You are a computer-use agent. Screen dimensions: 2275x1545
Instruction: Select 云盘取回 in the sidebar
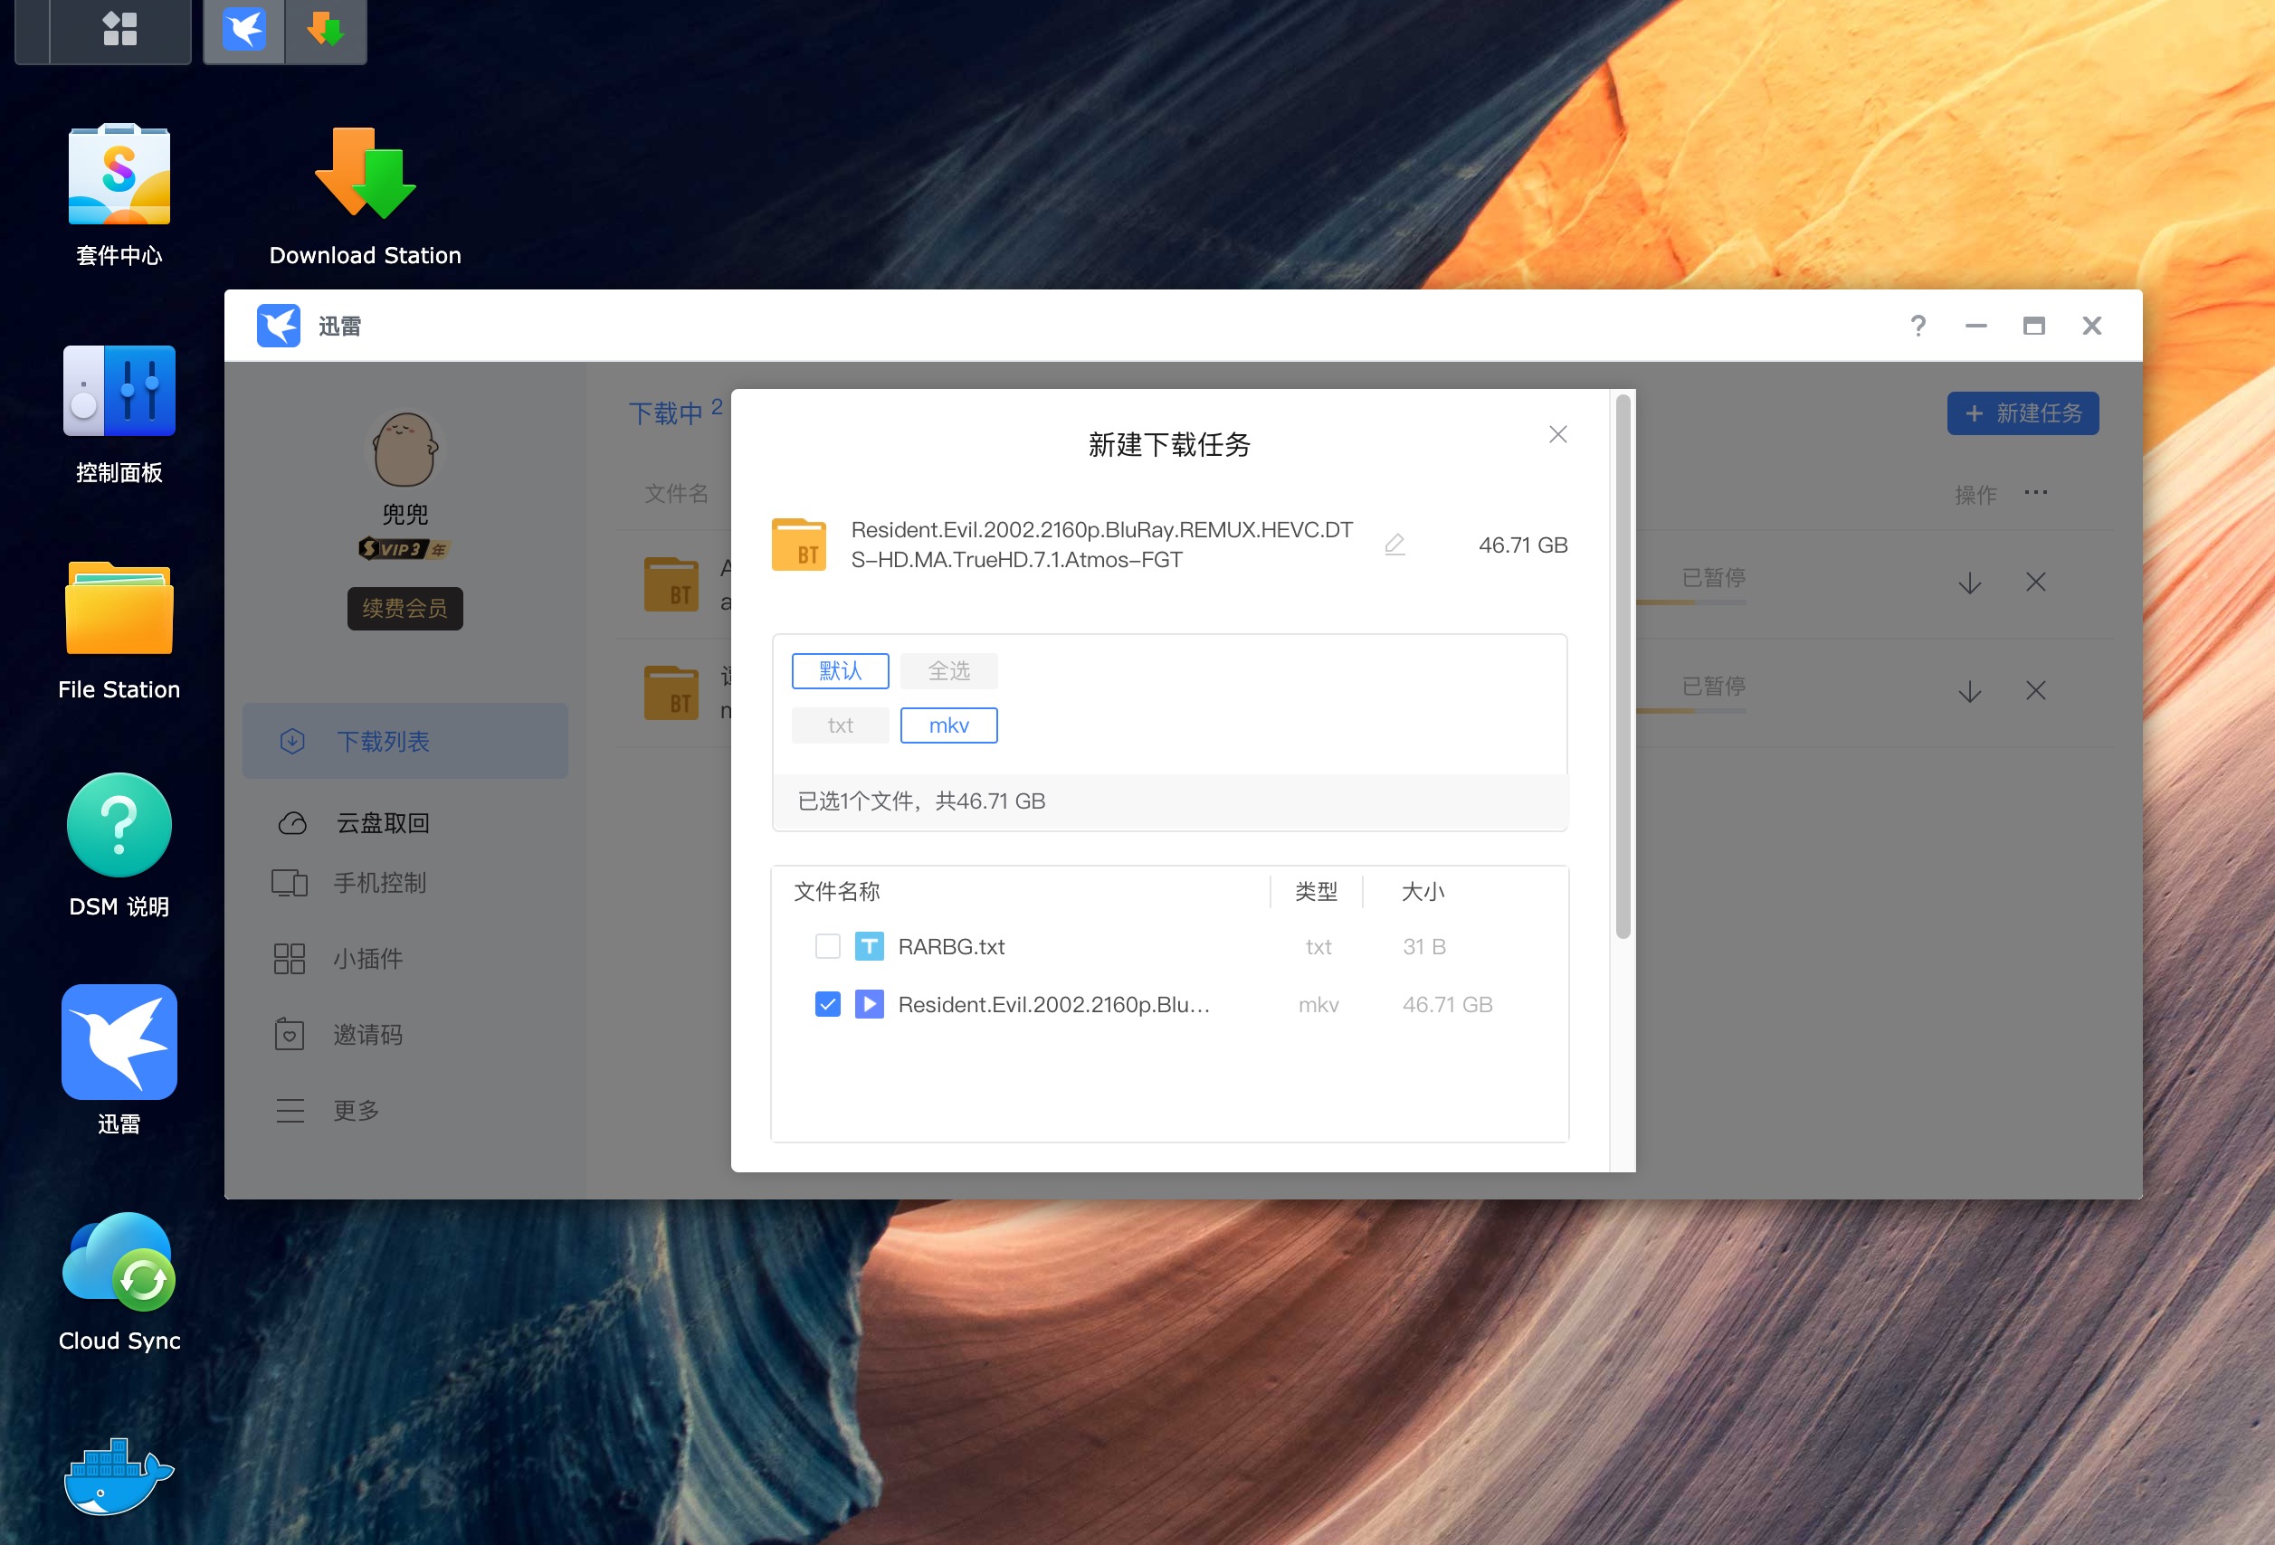(382, 823)
